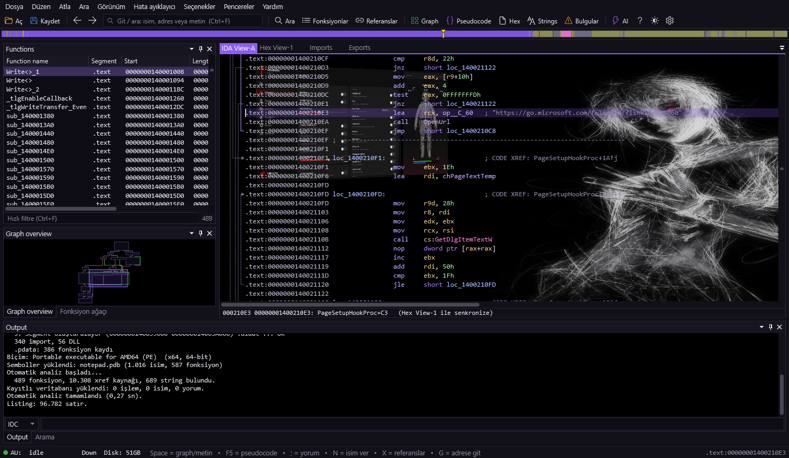Switch to the Hex View-1 tab
The width and height of the screenshot is (789, 458).
[x=276, y=48]
